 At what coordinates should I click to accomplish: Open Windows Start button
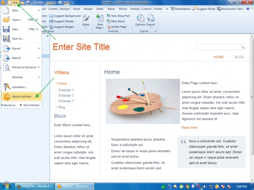(7, 186)
